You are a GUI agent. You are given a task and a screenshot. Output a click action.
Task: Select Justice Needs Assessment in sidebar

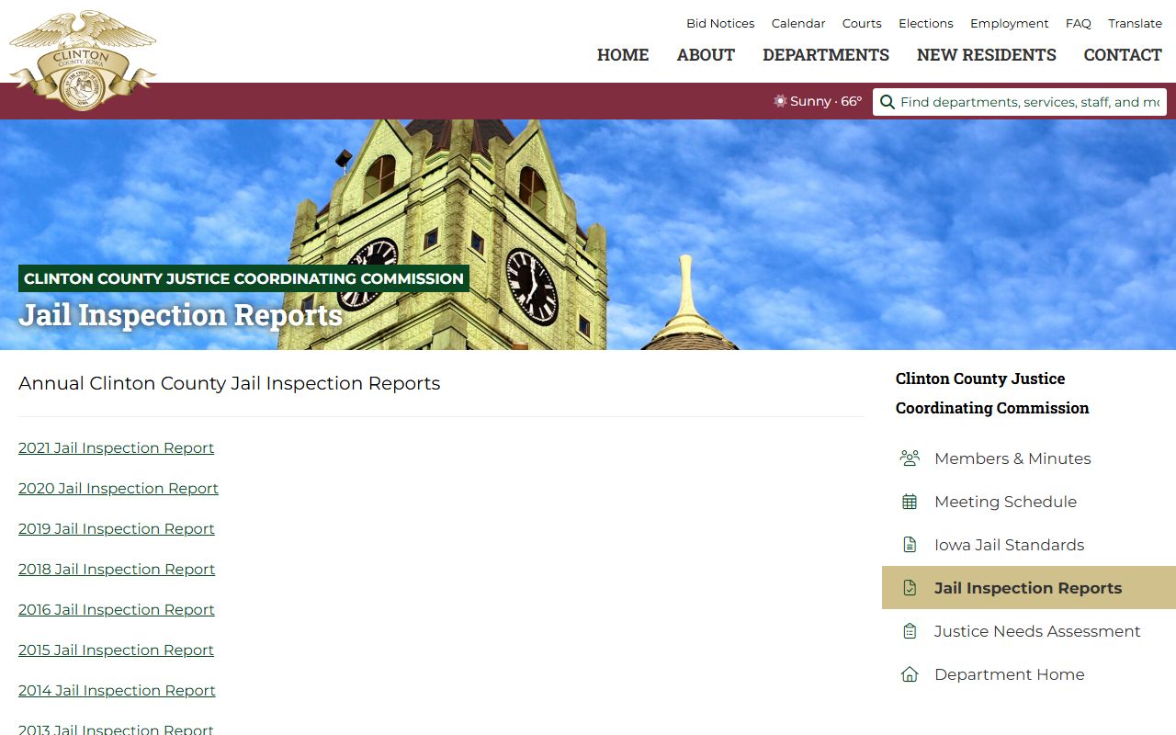tap(1029, 631)
